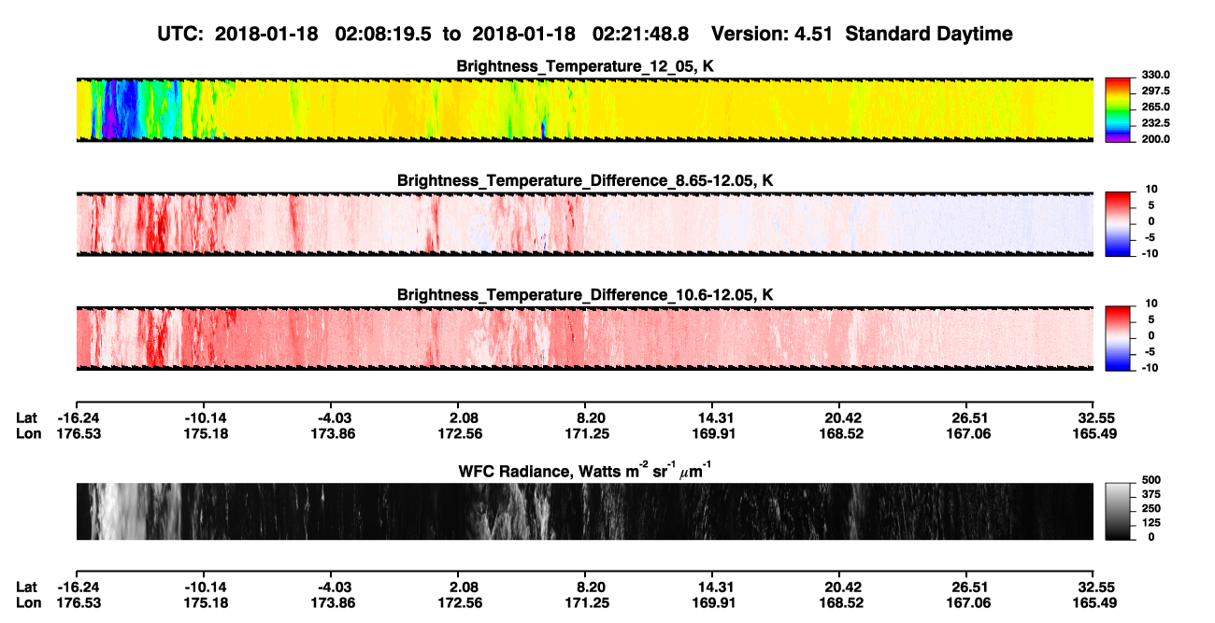1215x623 pixels.
Task: Click the 250 label on WFC colorbar
Action: 1151,508
